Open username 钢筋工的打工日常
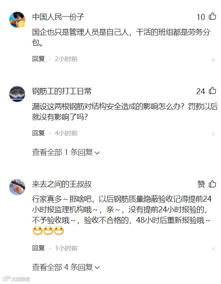221x284 pixels. (x=62, y=91)
